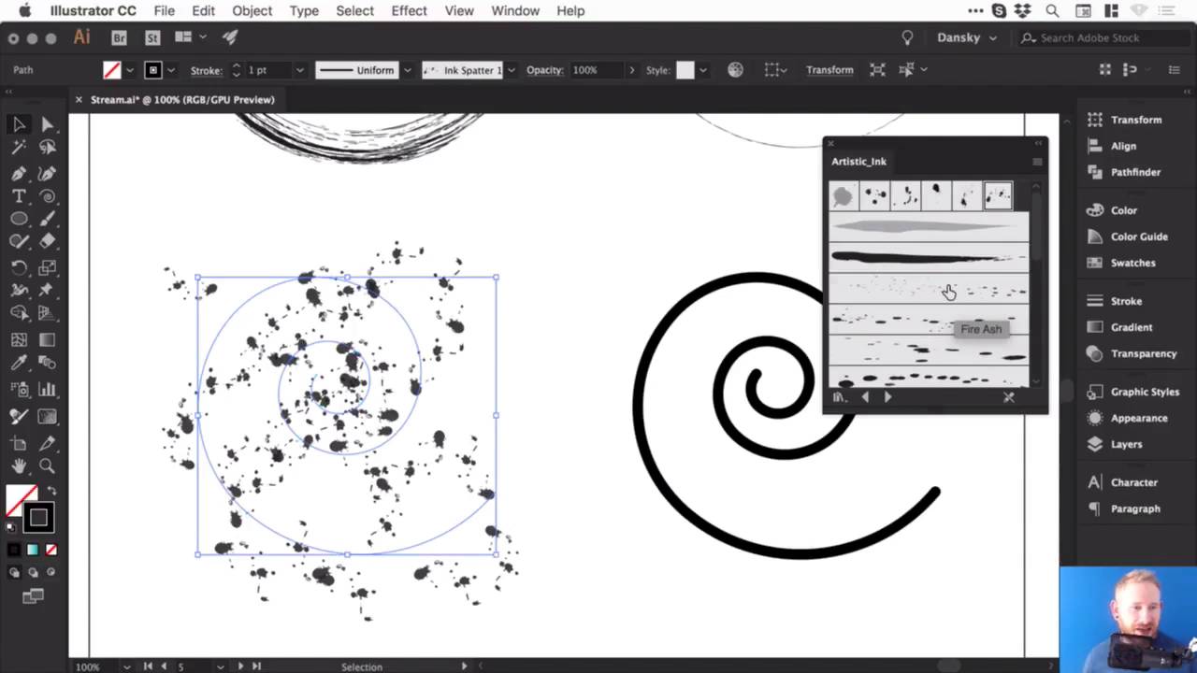
Task: Reset to default fill and stroke
Action: pos(12,527)
